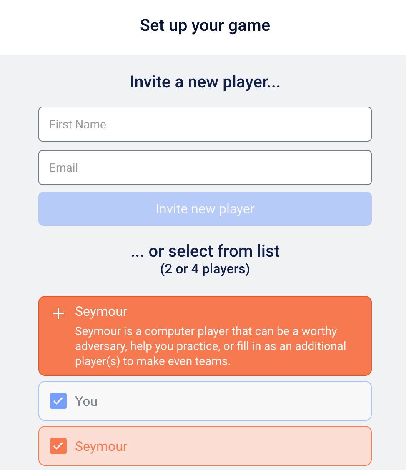Image resolution: width=406 pixels, height=470 pixels.
Task: Click the "... or select from list" heading
Action: [205, 251]
